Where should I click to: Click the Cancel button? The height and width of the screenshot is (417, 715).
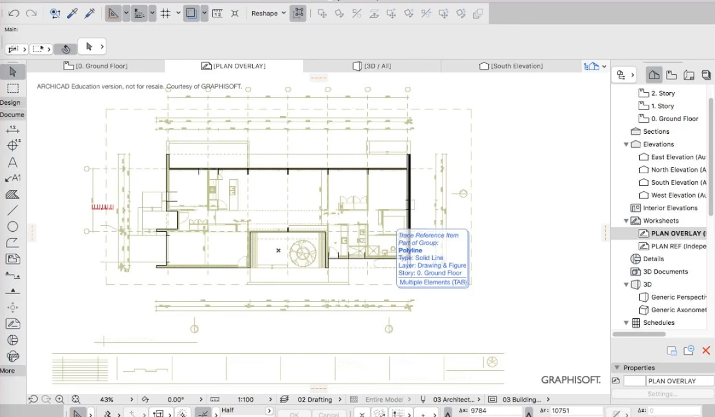click(x=329, y=414)
